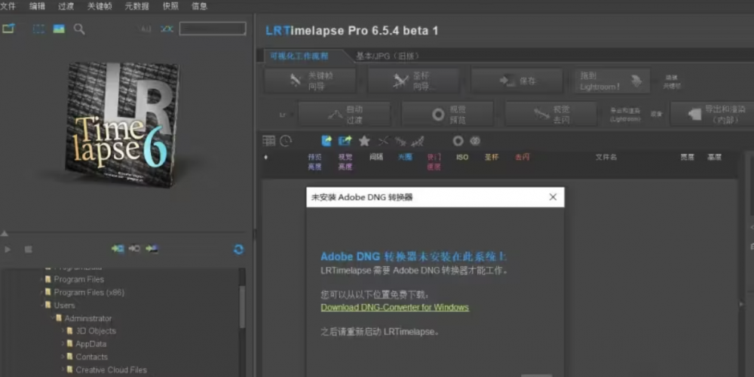Click the green arrow into dark image icon
Screen dimensions: 754x377
click(x=152, y=249)
